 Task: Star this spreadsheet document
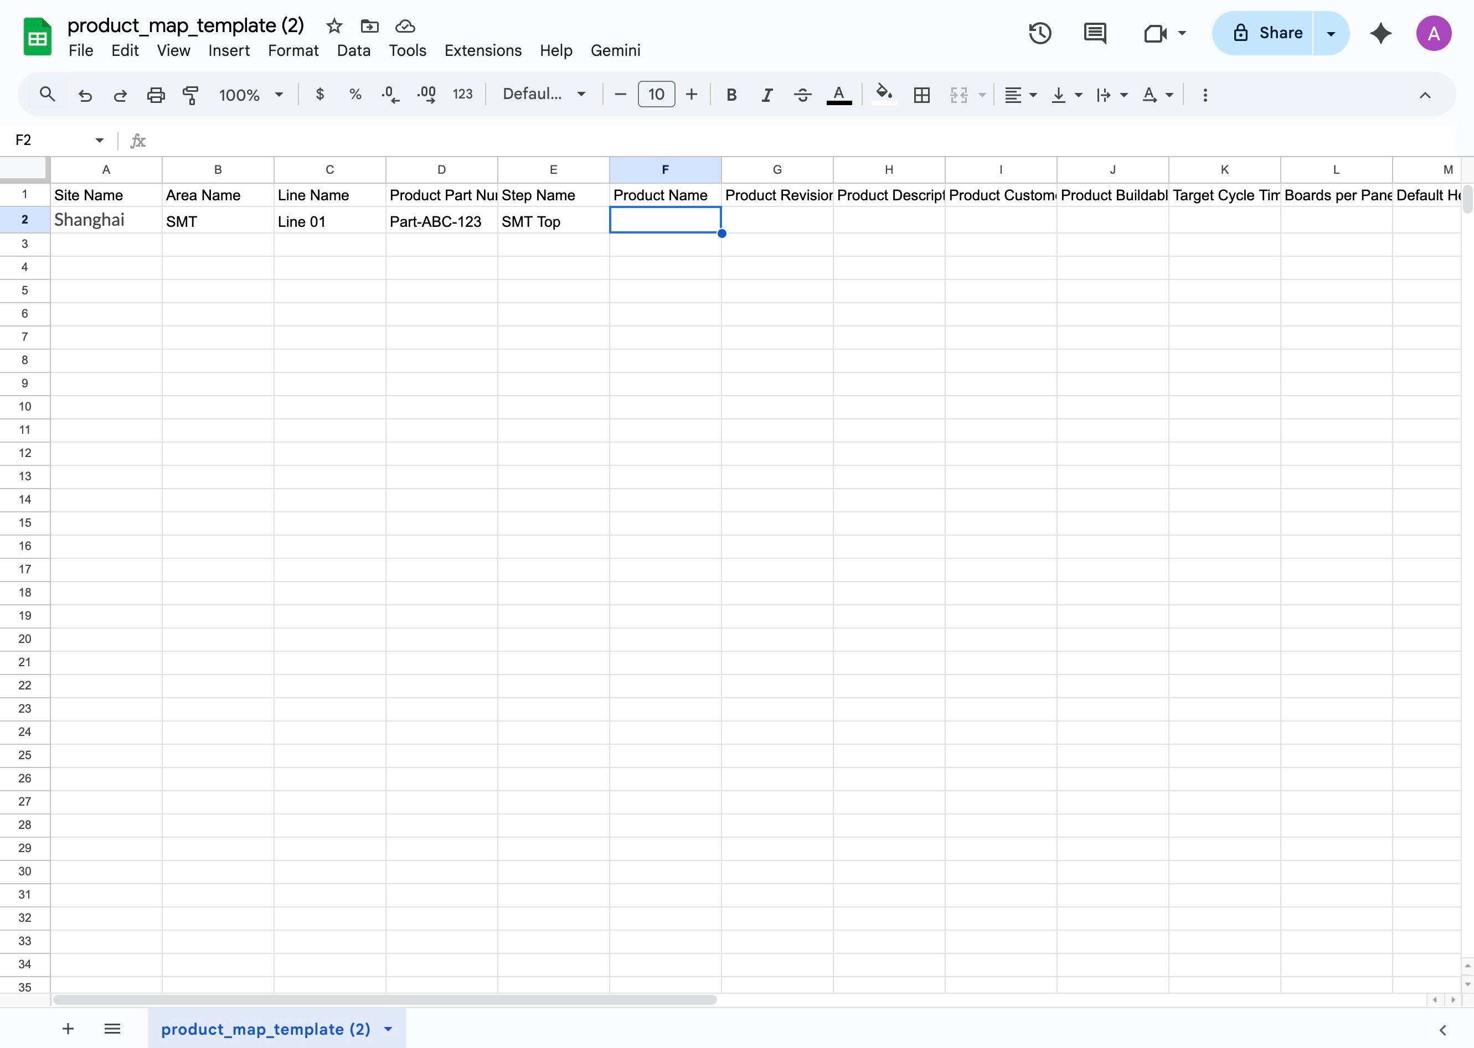pyautogui.click(x=334, y=26)
